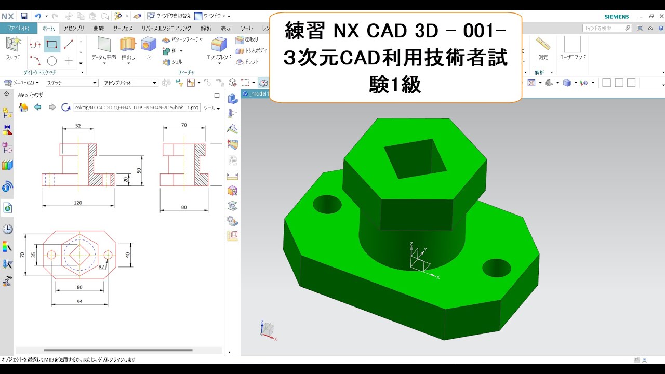Click the Save icon in quick access toolbar
Image resolution: width=665 pixels, height=374 pixels.
[24, 16]
